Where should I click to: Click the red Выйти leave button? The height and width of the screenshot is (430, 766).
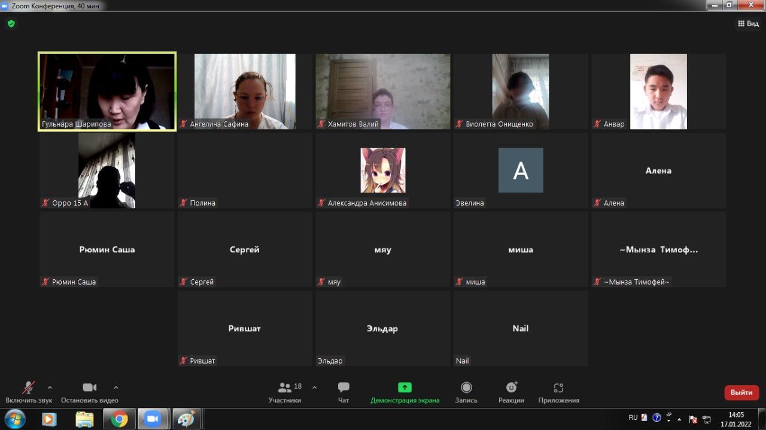click(741, 392)
